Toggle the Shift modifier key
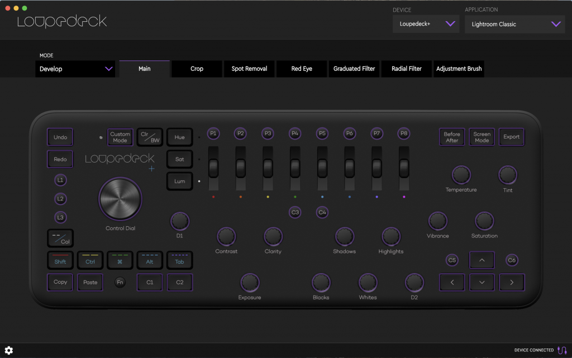The width and height of the screenshot is (572, 358). tap(60, 260)
